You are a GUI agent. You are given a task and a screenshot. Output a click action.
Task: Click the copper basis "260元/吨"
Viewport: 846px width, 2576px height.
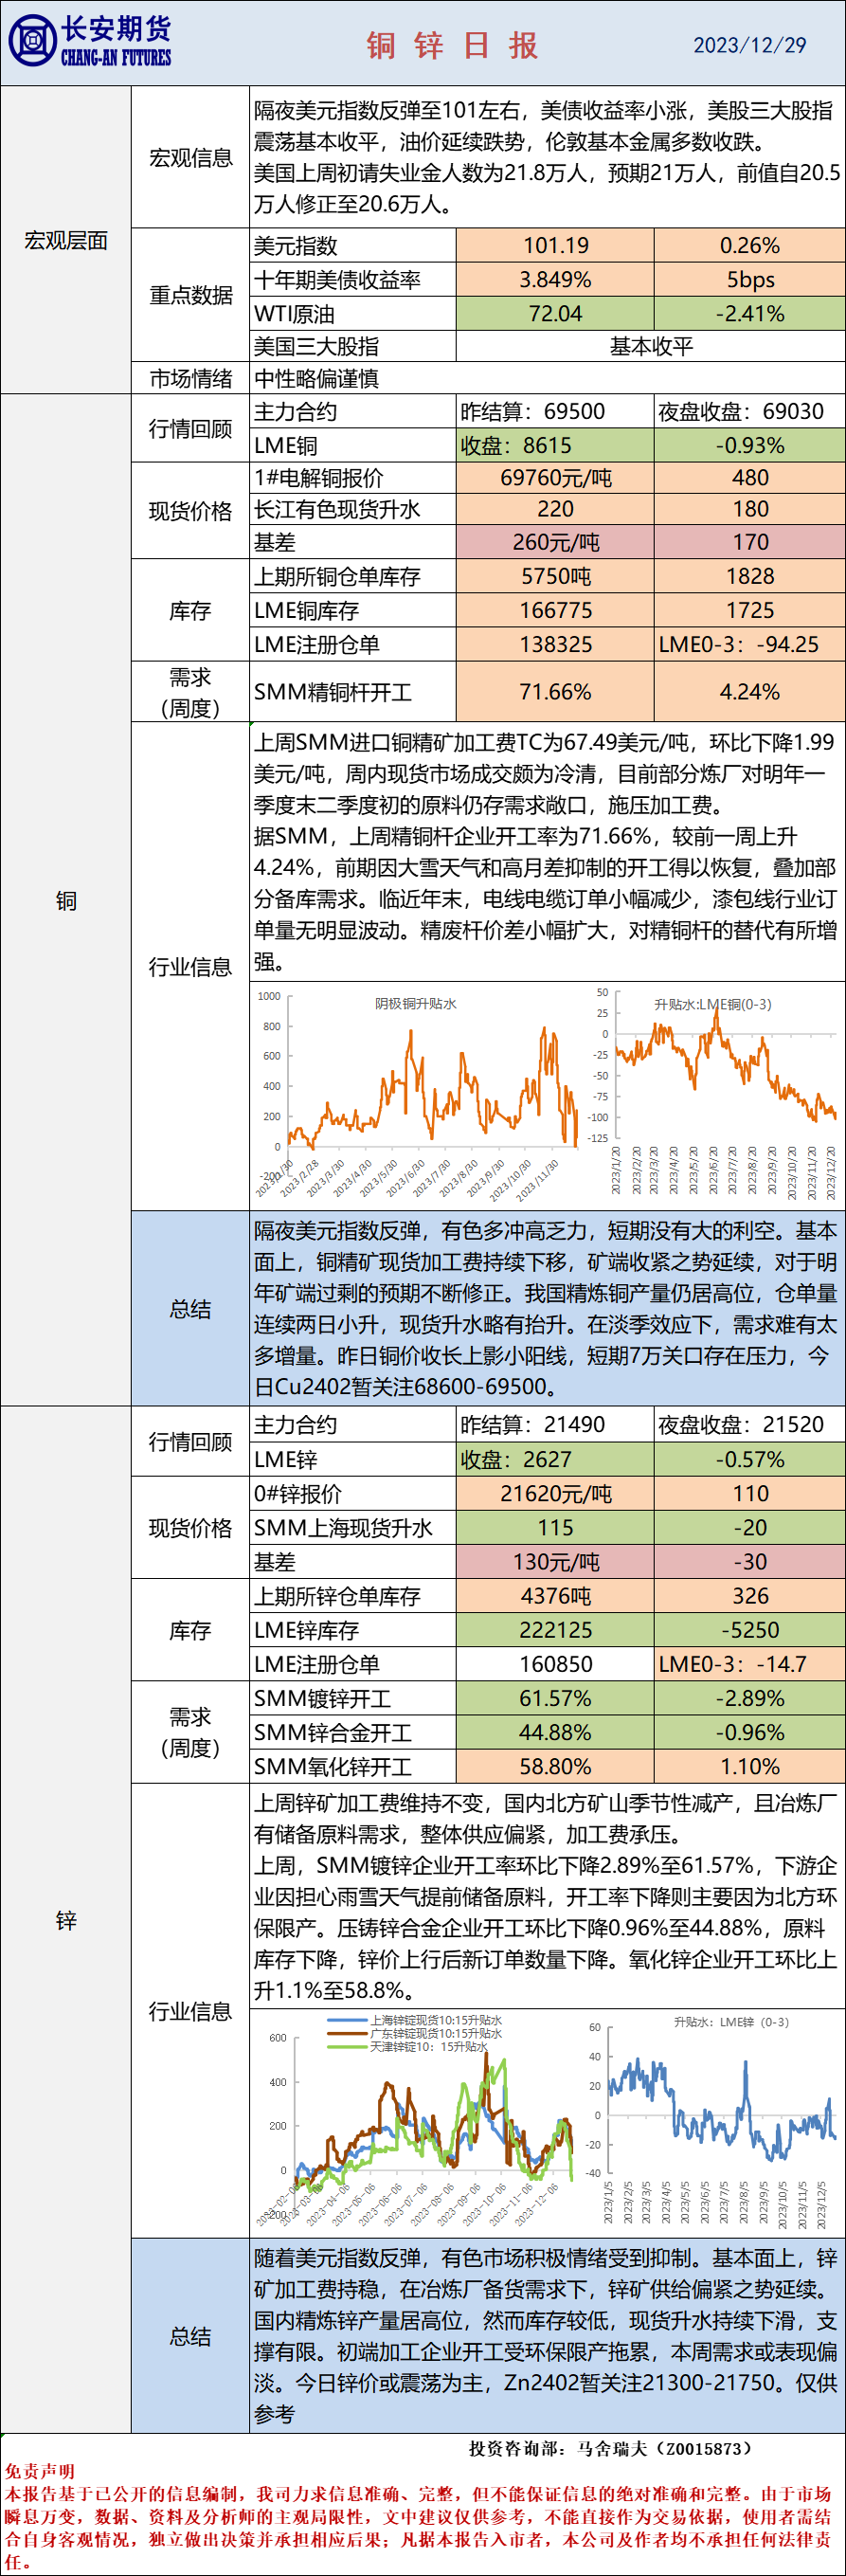click(x=555, y=542)
